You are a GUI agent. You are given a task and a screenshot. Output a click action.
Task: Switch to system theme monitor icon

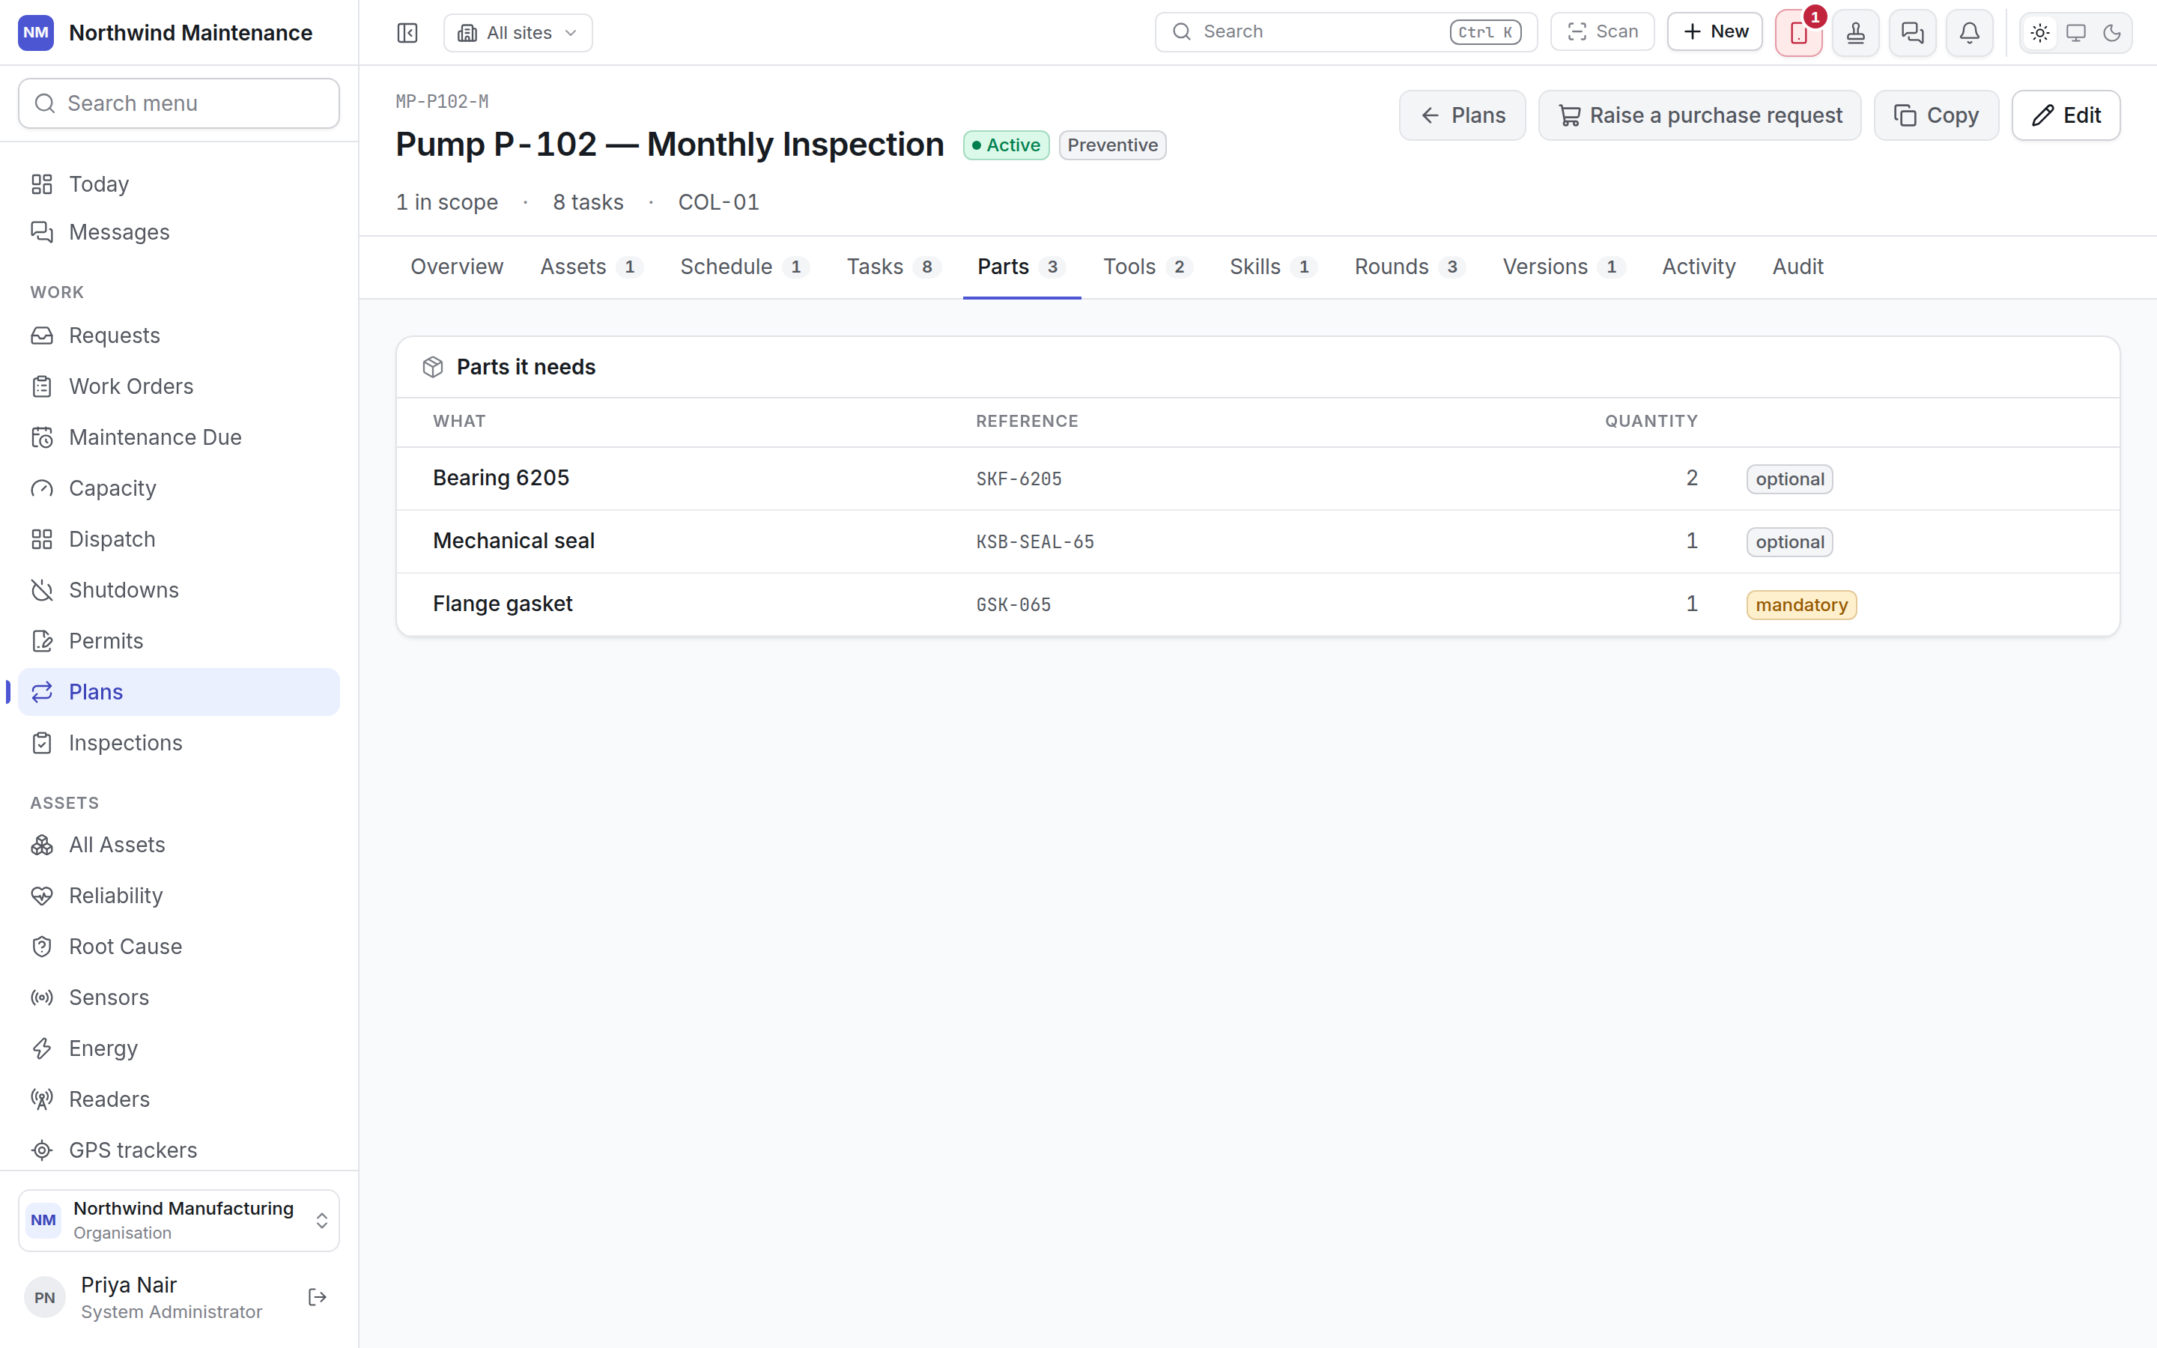(2076, 33)
